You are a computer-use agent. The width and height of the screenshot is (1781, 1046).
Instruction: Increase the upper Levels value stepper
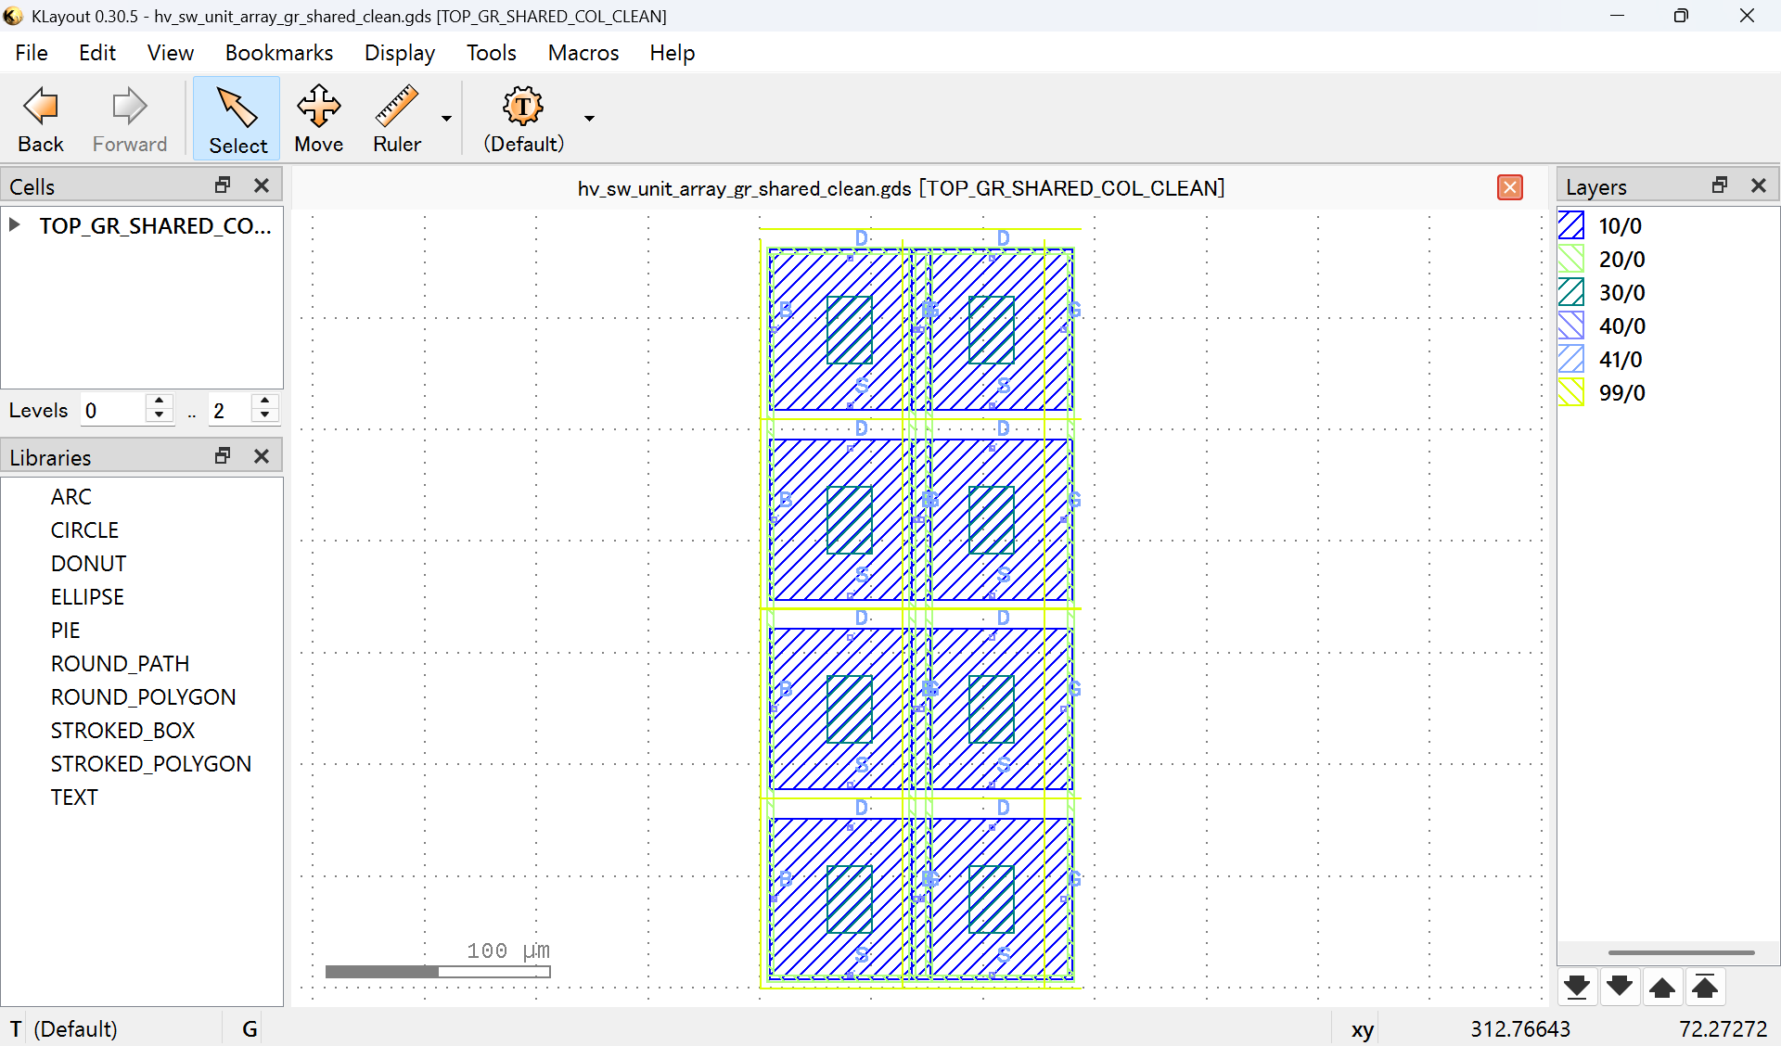(x=264, y=402)
